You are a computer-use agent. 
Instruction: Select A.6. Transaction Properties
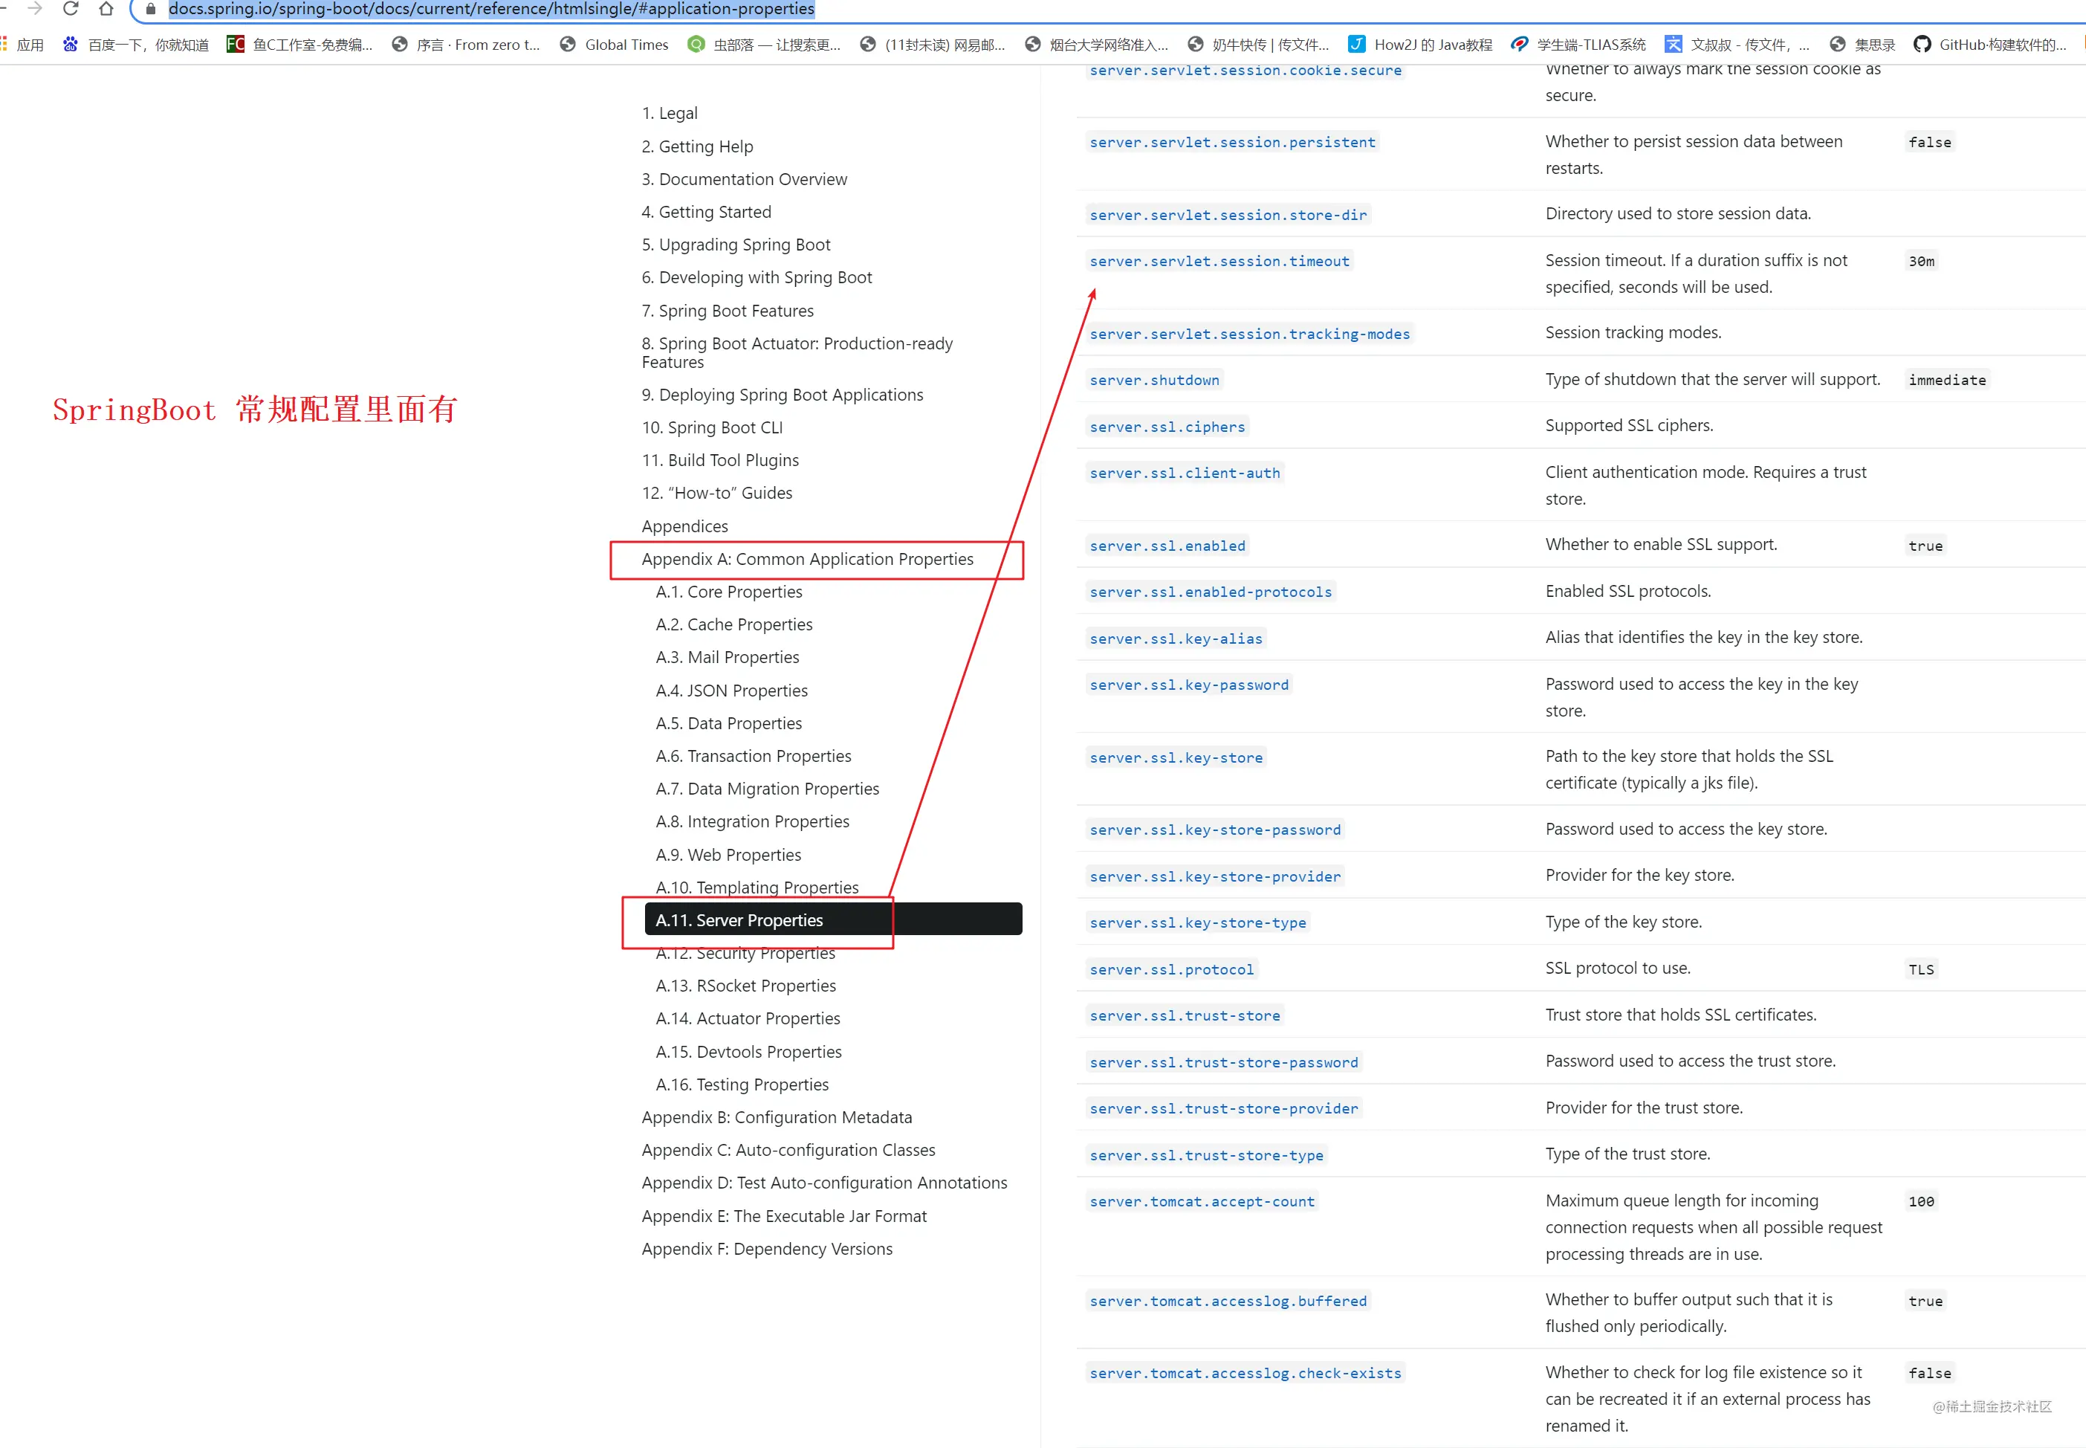pos(754,756)
